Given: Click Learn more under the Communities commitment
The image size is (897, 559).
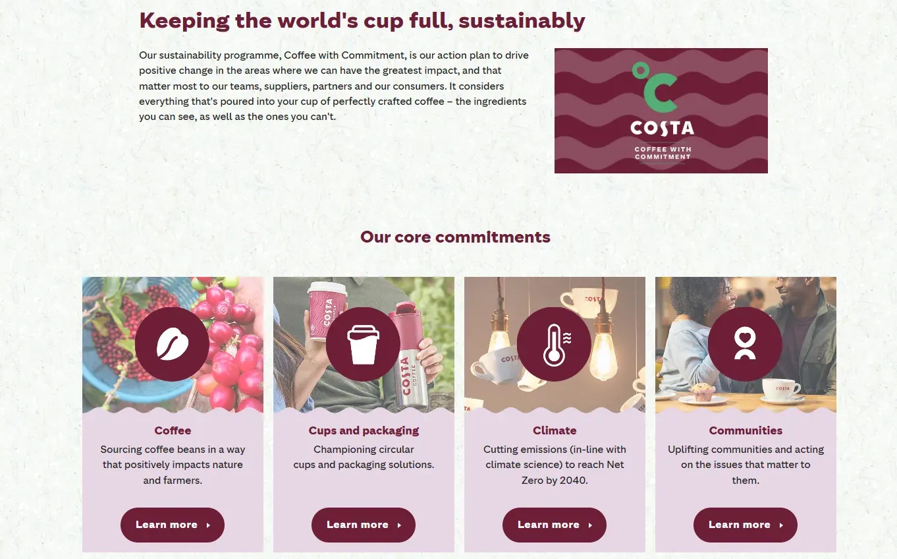Looking at the screenshot, I should (x=745, y=525).
